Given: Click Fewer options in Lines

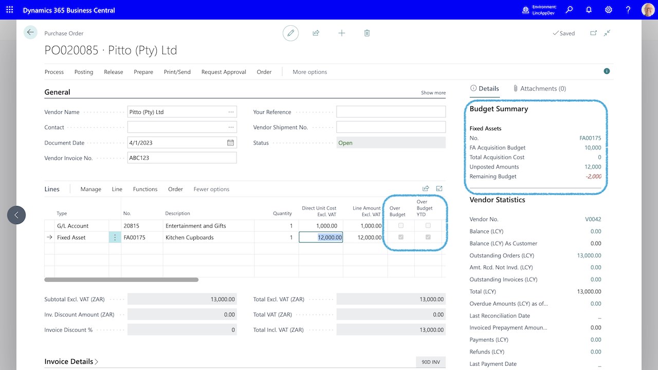Looking at the screenshot, I should pos(212,189).
